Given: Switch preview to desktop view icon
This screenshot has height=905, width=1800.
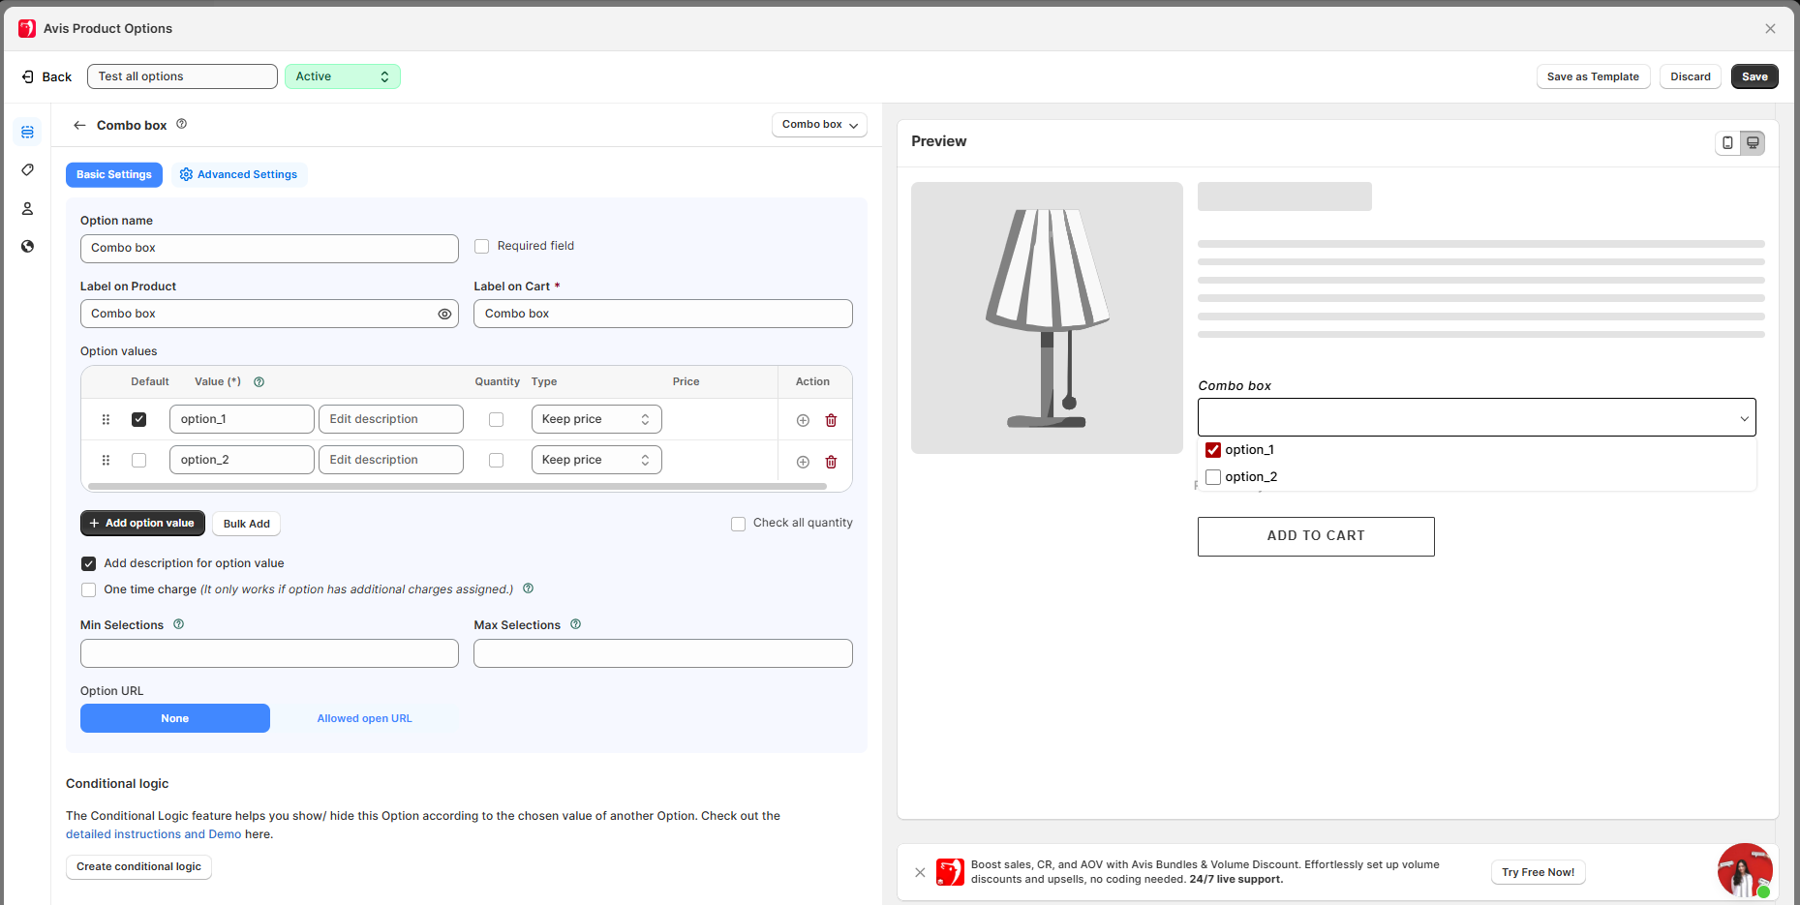Looking at the screenshot, I should point(1753,142).
